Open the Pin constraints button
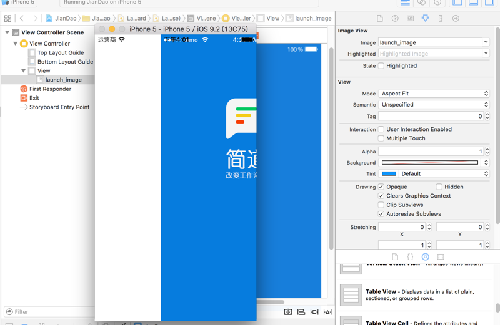 314,312
